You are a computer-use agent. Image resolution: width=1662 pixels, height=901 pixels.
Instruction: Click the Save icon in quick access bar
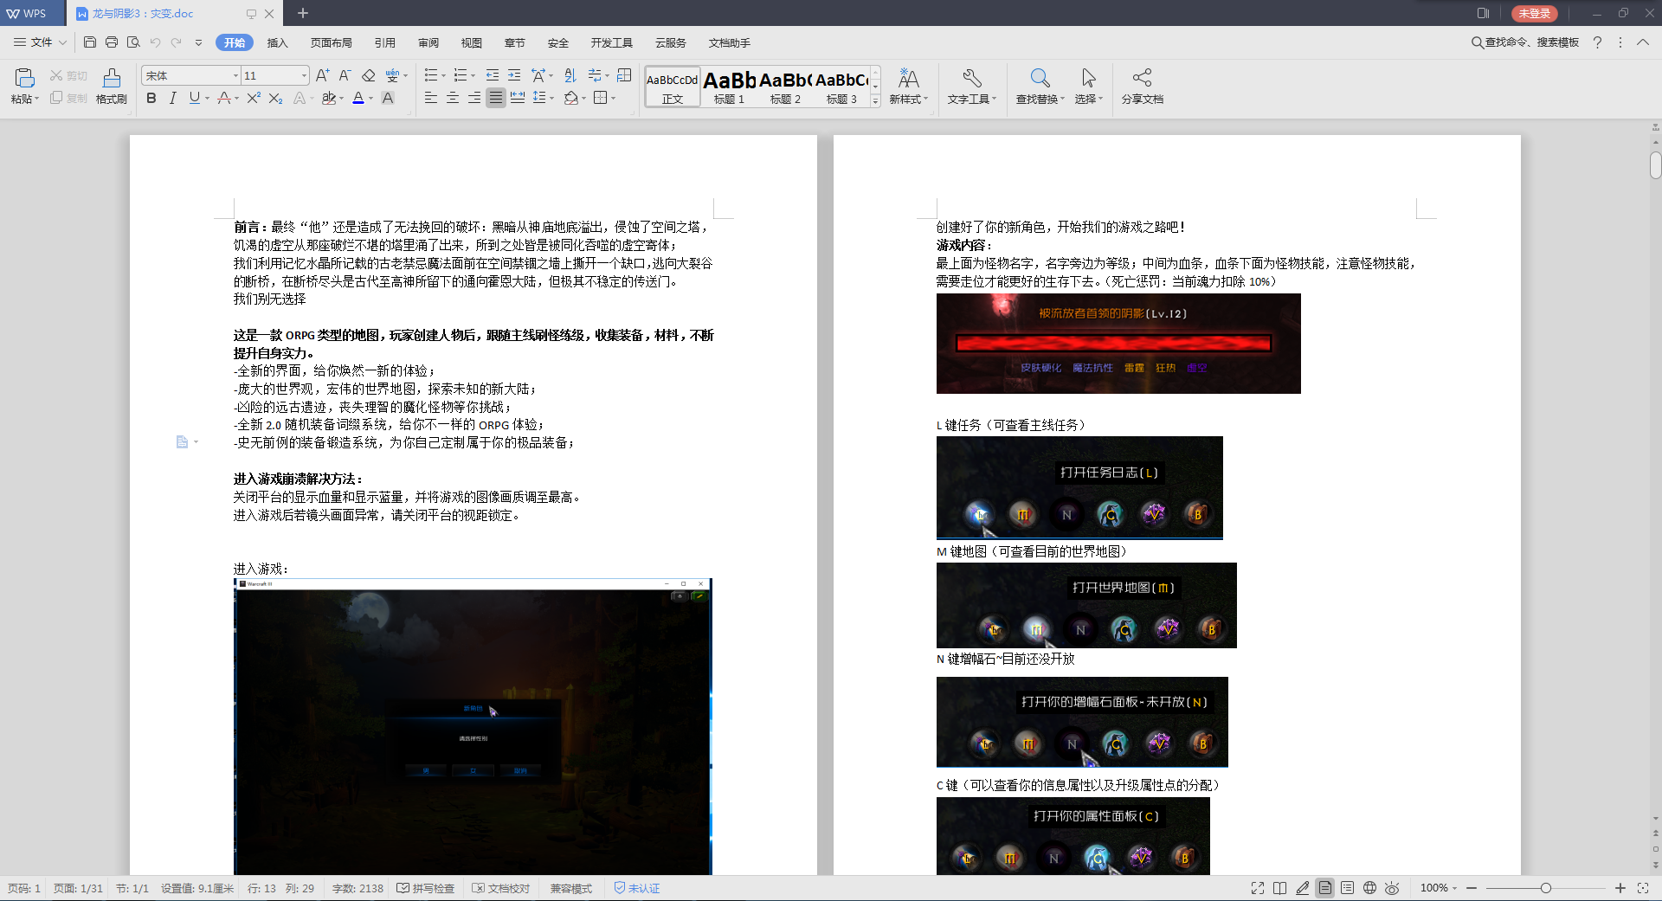90,42
